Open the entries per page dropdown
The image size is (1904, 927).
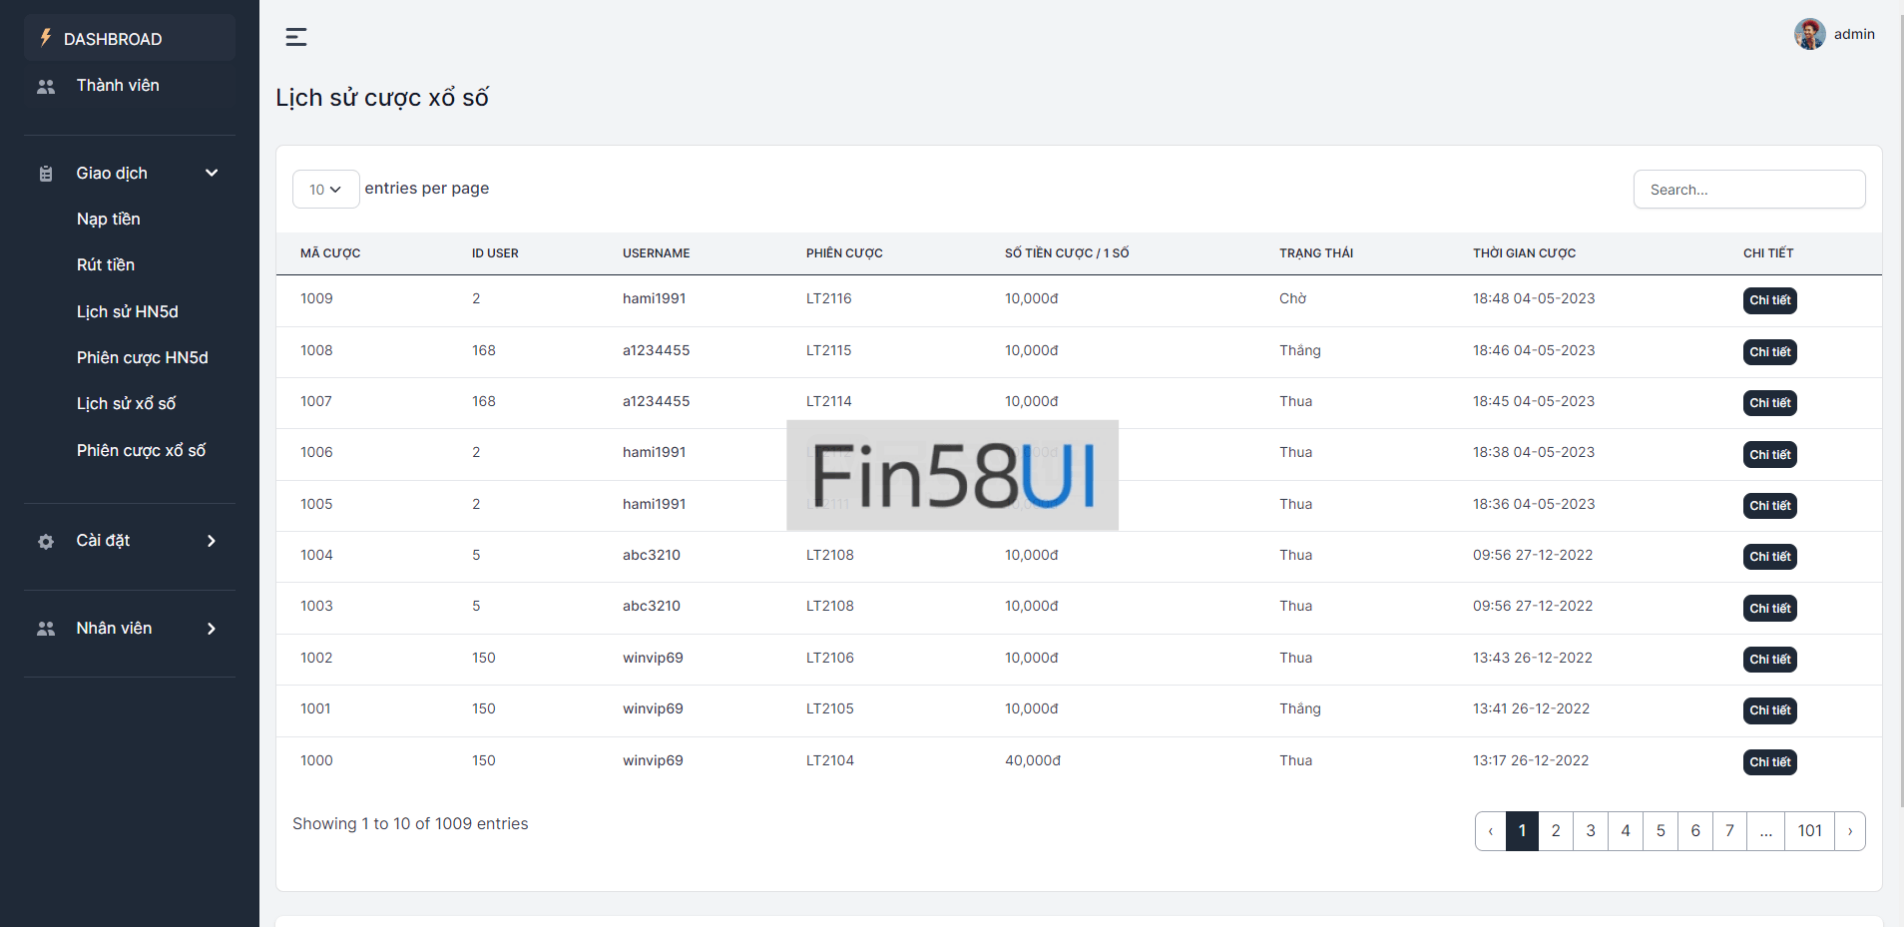point(325,190)
